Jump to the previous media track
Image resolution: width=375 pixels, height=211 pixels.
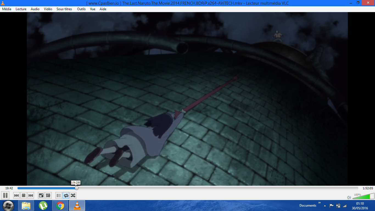click(16, 195)
